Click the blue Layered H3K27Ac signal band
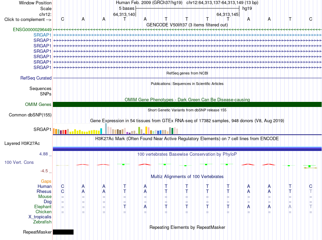 coord(187,149)
